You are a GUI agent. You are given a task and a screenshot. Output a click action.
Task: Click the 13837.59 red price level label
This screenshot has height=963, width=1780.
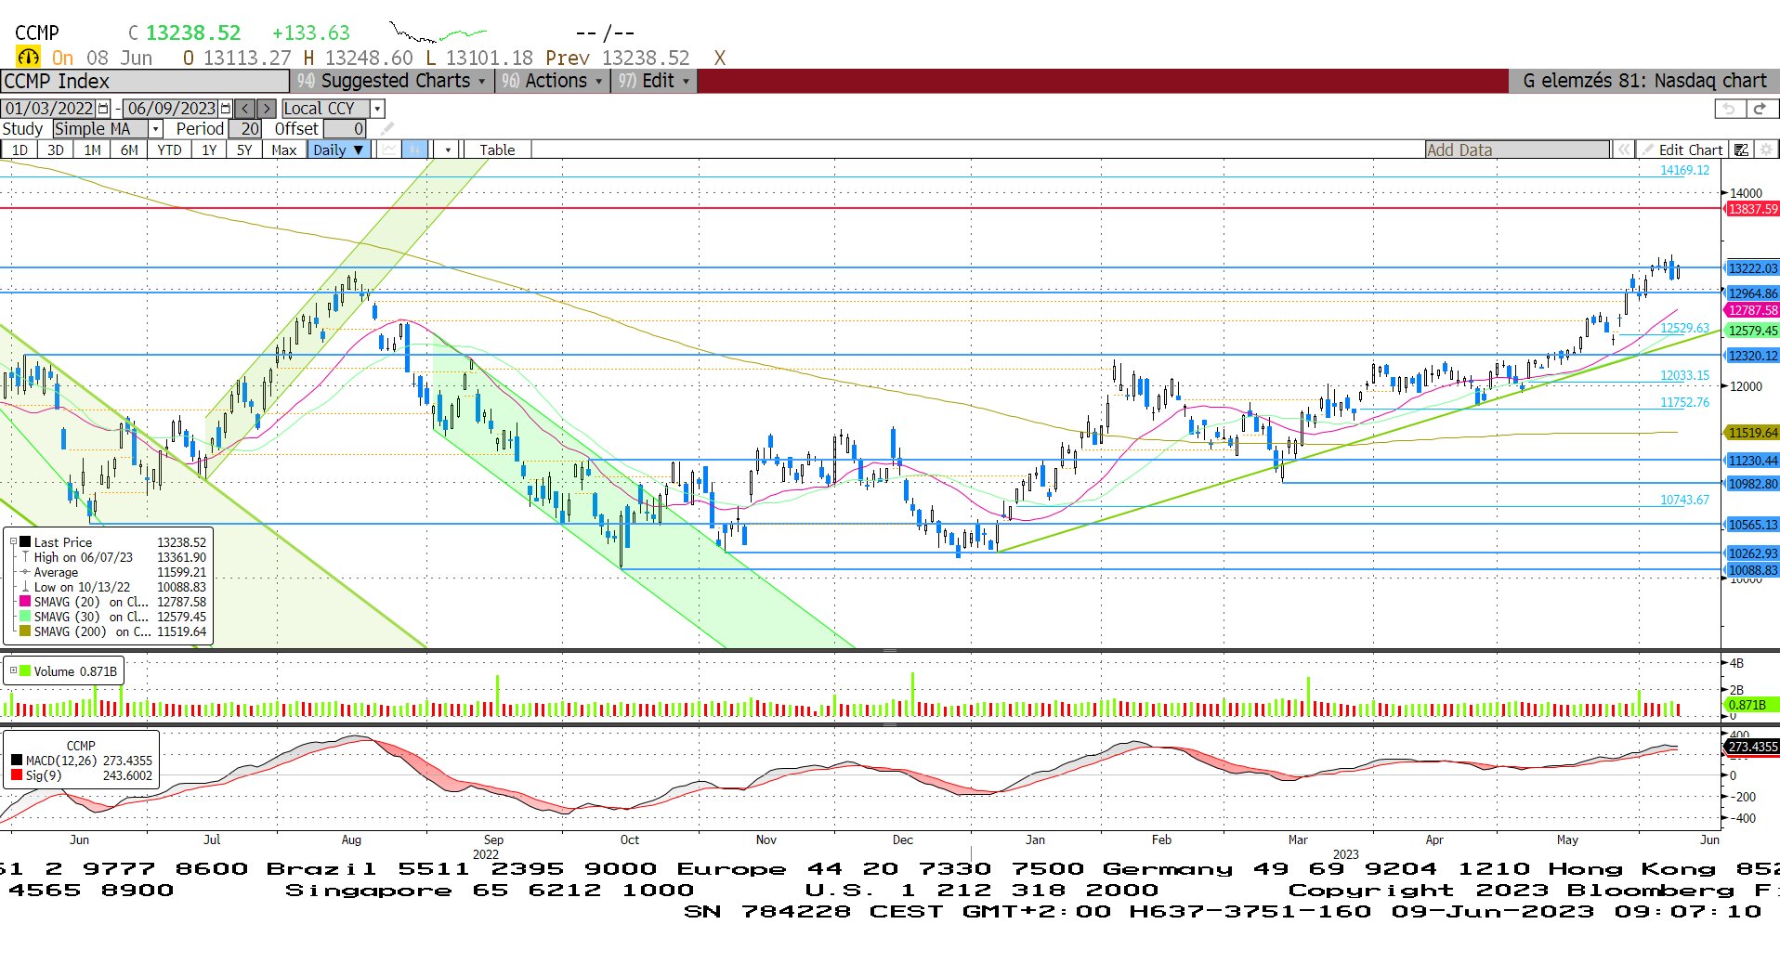[x=1752, y=209]
